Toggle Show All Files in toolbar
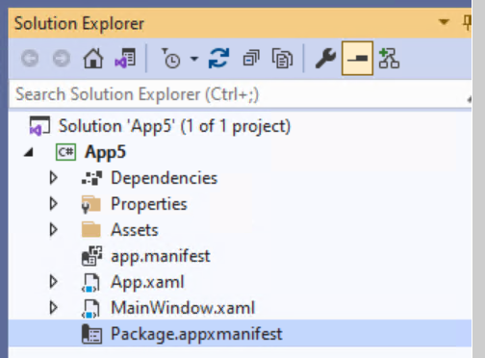Image resolution: width=485 pixels, height=358 pixels. pos(282,59)
